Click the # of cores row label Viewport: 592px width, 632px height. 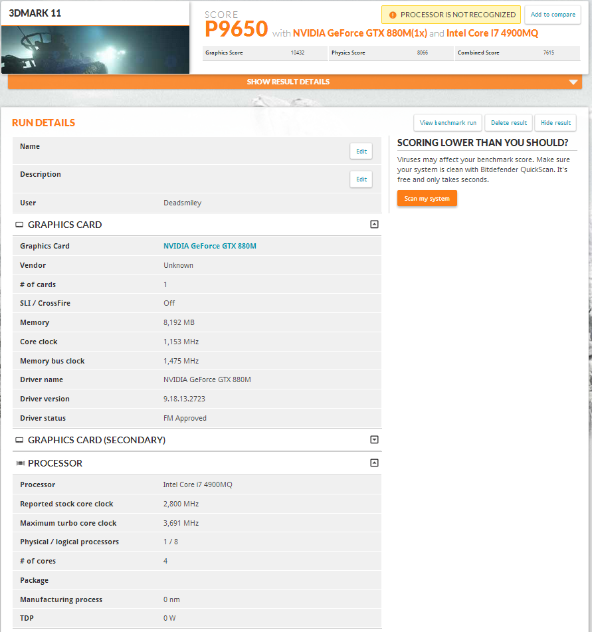pyautogui.click(x=38, y=561)
